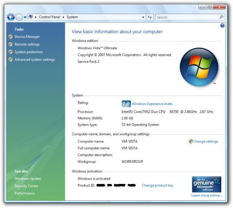
Task: Click the '1.00 GB' memory value
Action: point(127,118)
